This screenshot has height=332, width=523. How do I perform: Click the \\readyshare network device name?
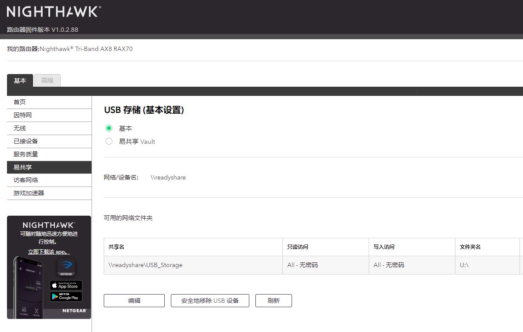tap(168, 177)
